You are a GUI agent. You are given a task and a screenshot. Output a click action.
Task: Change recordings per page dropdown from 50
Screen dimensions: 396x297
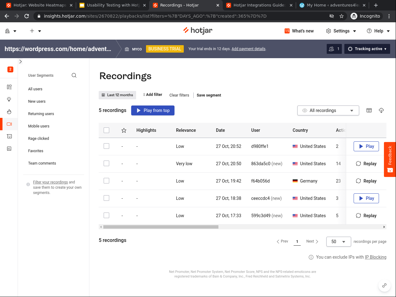point(338,242)
